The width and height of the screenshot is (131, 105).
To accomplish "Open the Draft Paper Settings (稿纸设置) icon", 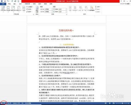I will point(37,9).
